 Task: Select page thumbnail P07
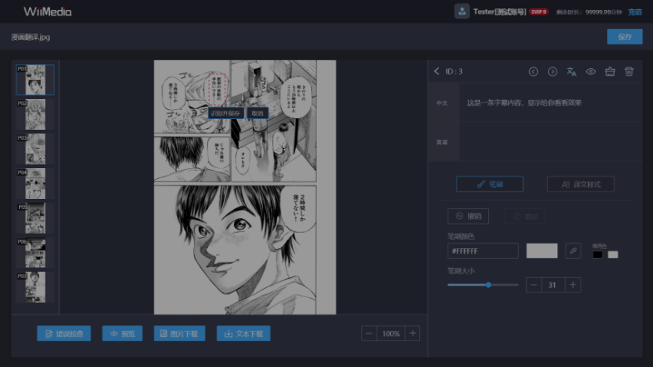[x=35, y=287]
